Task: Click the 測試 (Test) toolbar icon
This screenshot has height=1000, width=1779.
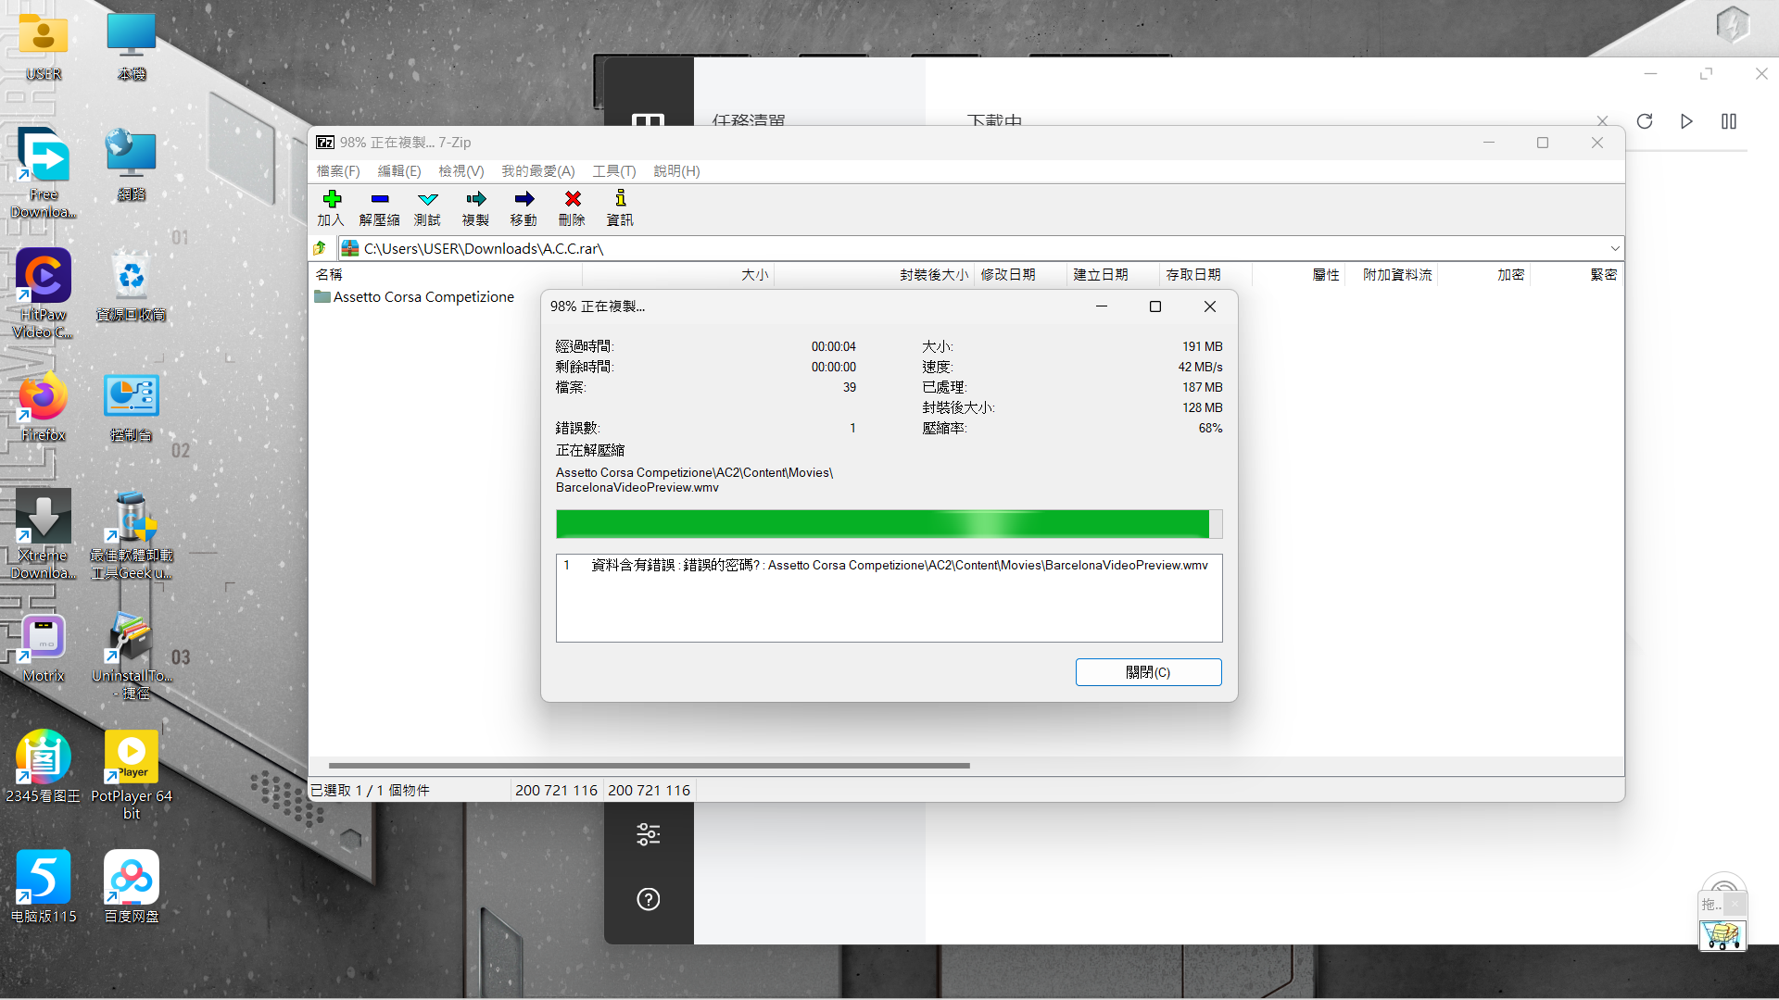Action: point(427,199)
